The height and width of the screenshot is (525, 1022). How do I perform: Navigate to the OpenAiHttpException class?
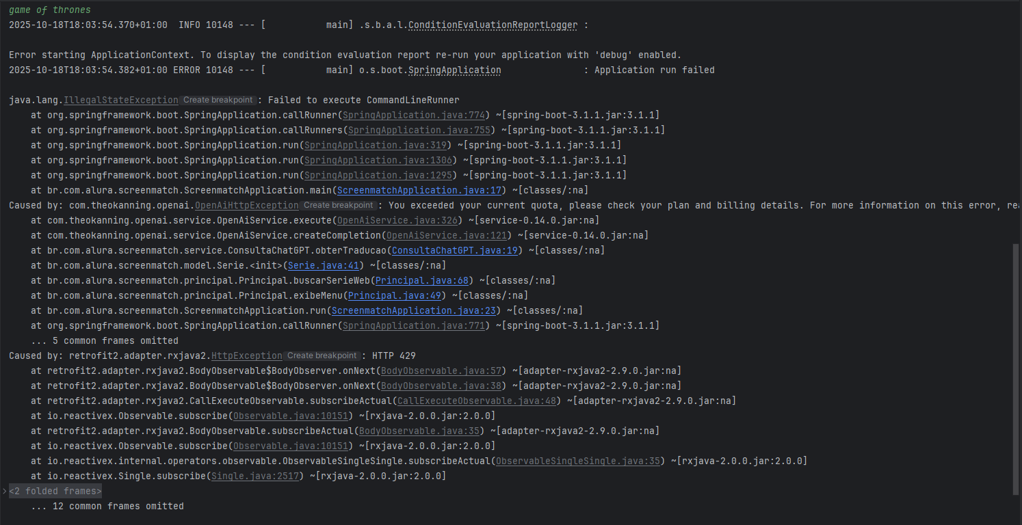(x=246, y=205)
